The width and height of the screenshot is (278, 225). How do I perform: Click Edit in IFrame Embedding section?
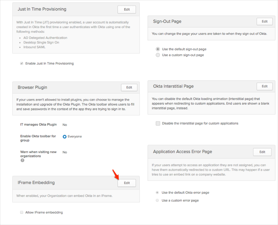127,183
